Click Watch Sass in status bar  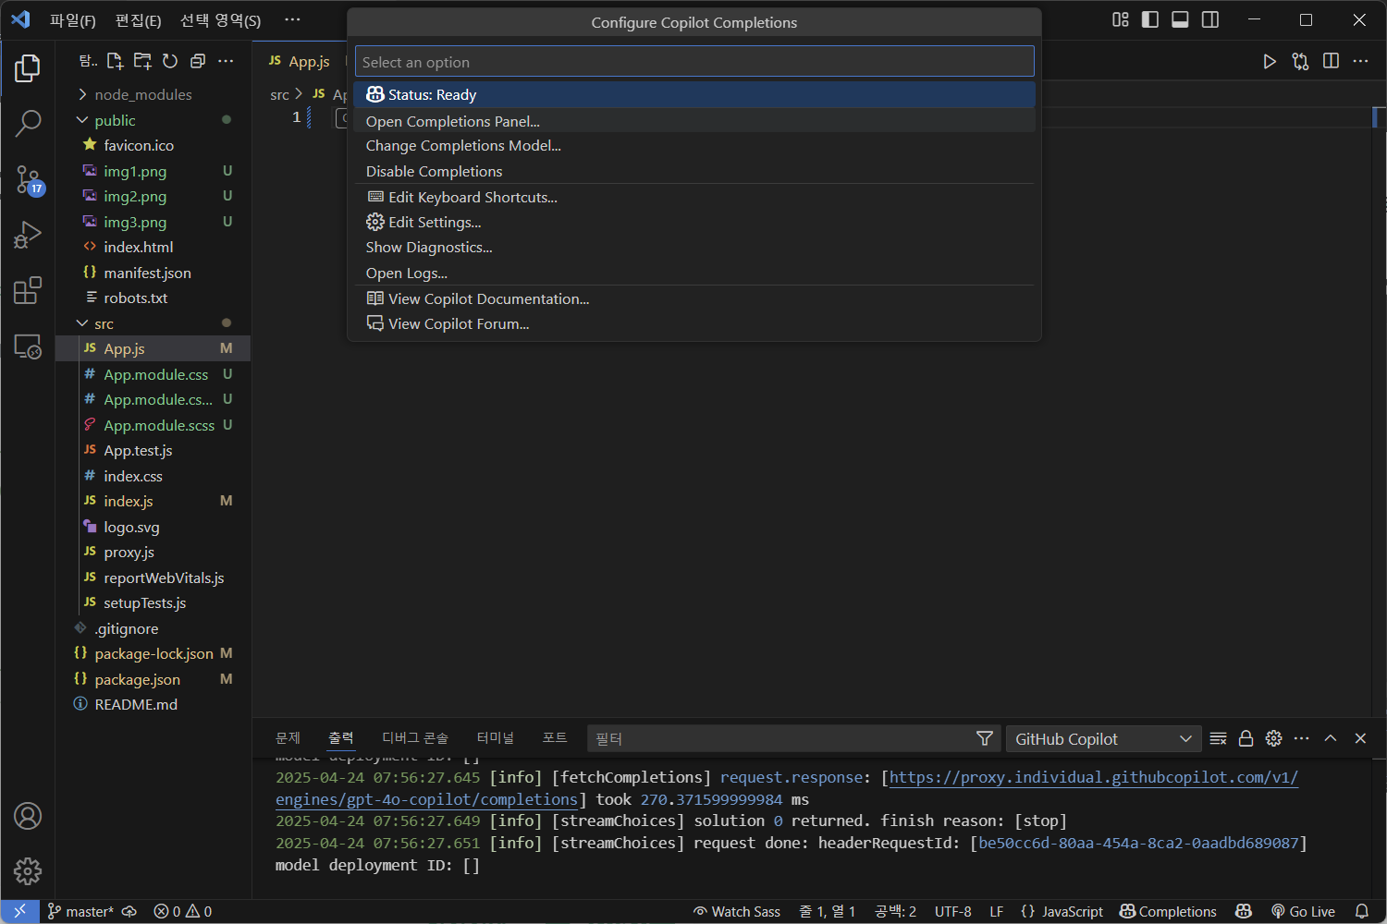click(737, 911)
